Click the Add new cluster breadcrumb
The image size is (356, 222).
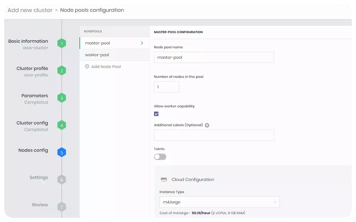[x=30, y=10]
